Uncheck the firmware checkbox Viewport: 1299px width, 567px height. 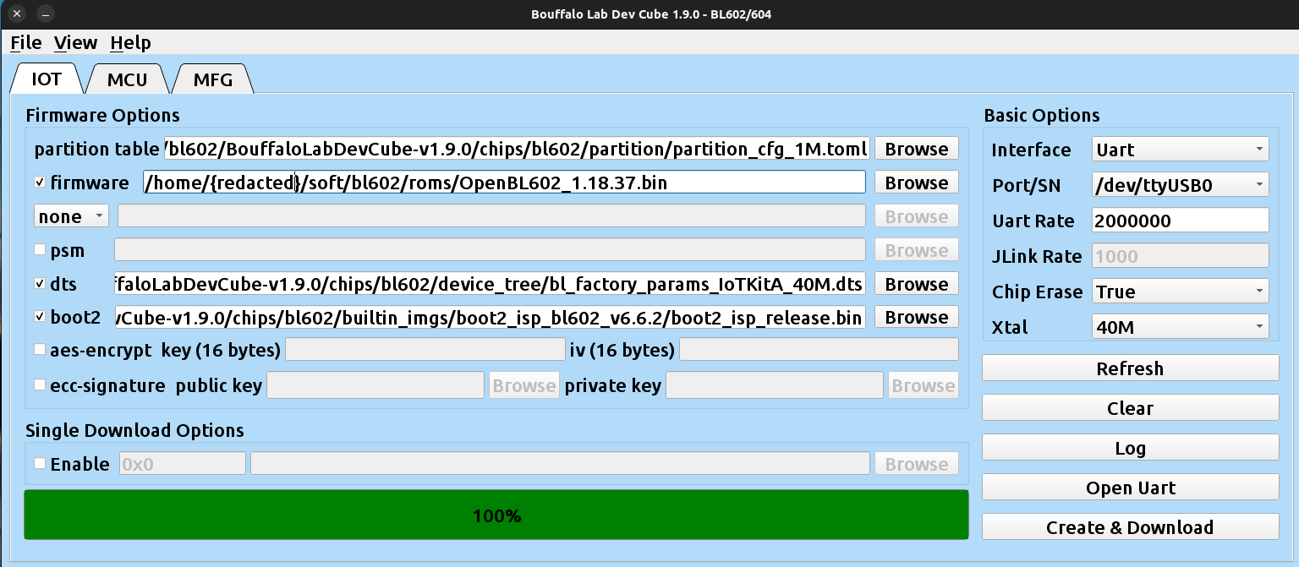pos(40,183)
